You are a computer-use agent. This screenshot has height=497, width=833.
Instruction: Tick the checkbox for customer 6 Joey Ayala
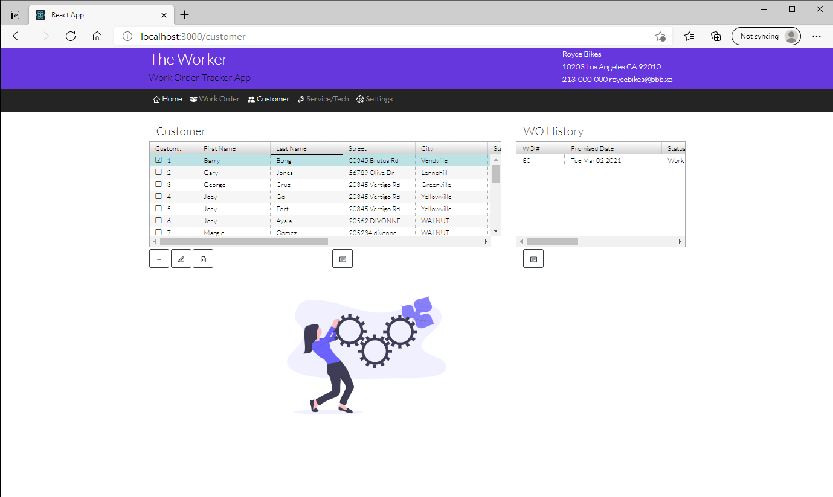158,221
